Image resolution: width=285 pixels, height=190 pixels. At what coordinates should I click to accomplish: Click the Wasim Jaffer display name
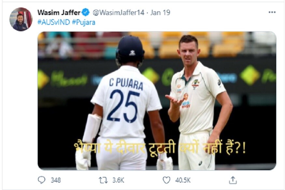click(59, 12)
